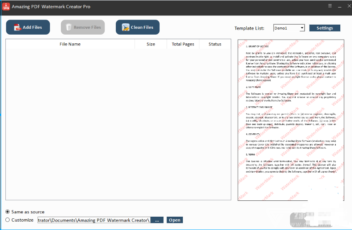The width and height of the screenshot is (352, 230).
Task: Select the File Name column header
Action: (x=70, y=44)
